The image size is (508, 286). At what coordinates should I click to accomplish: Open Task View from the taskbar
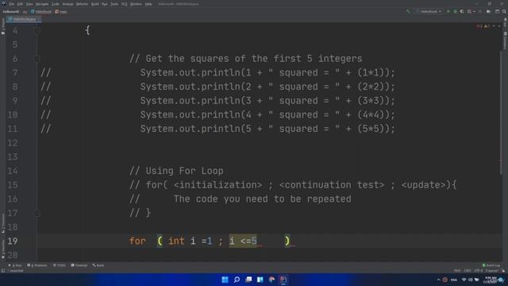click(x=248, y=280)
